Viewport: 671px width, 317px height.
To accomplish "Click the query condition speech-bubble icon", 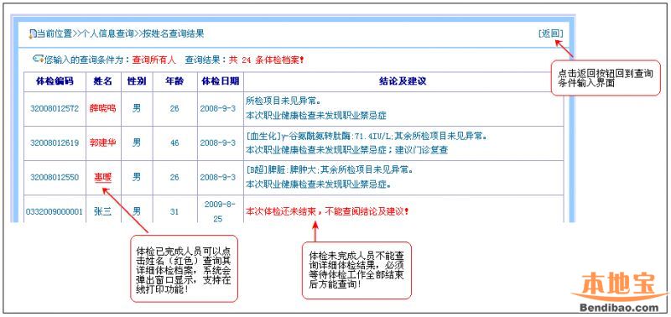I will click(x=38, y=59).
